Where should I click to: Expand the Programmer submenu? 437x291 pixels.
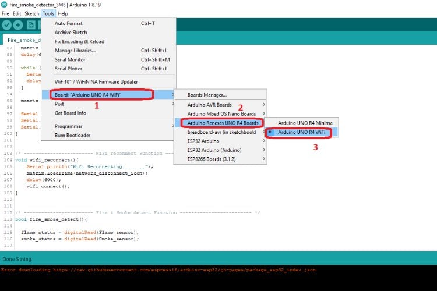click(x=109, y=126)
